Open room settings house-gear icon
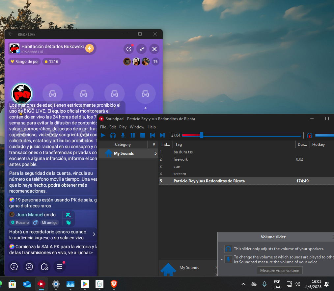Image resolution: width=334 pixels, height=291 pixels. tap(44, 267)
